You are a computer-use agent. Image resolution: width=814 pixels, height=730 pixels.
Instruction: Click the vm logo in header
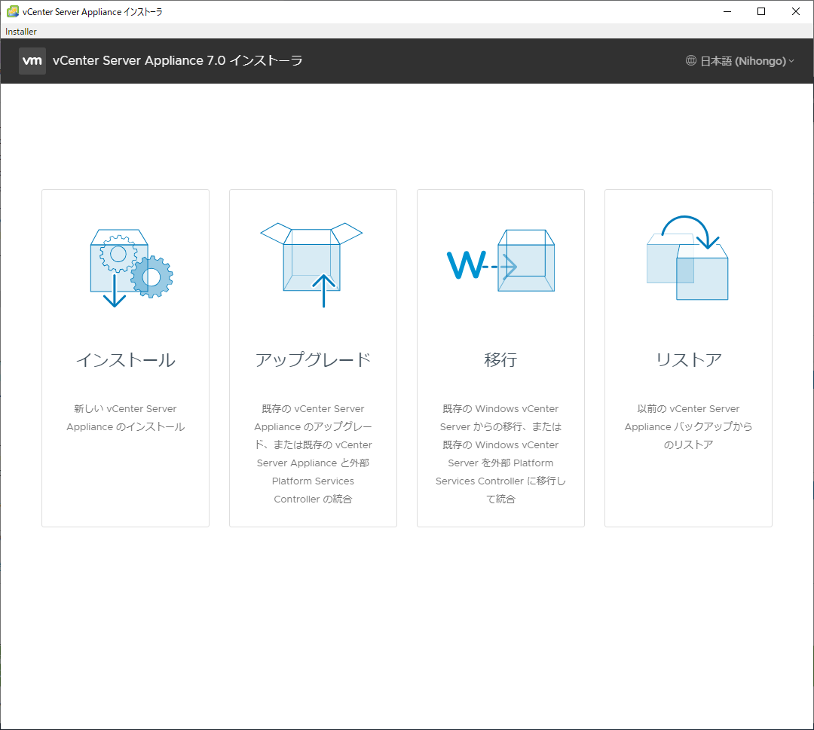point(32,61)
